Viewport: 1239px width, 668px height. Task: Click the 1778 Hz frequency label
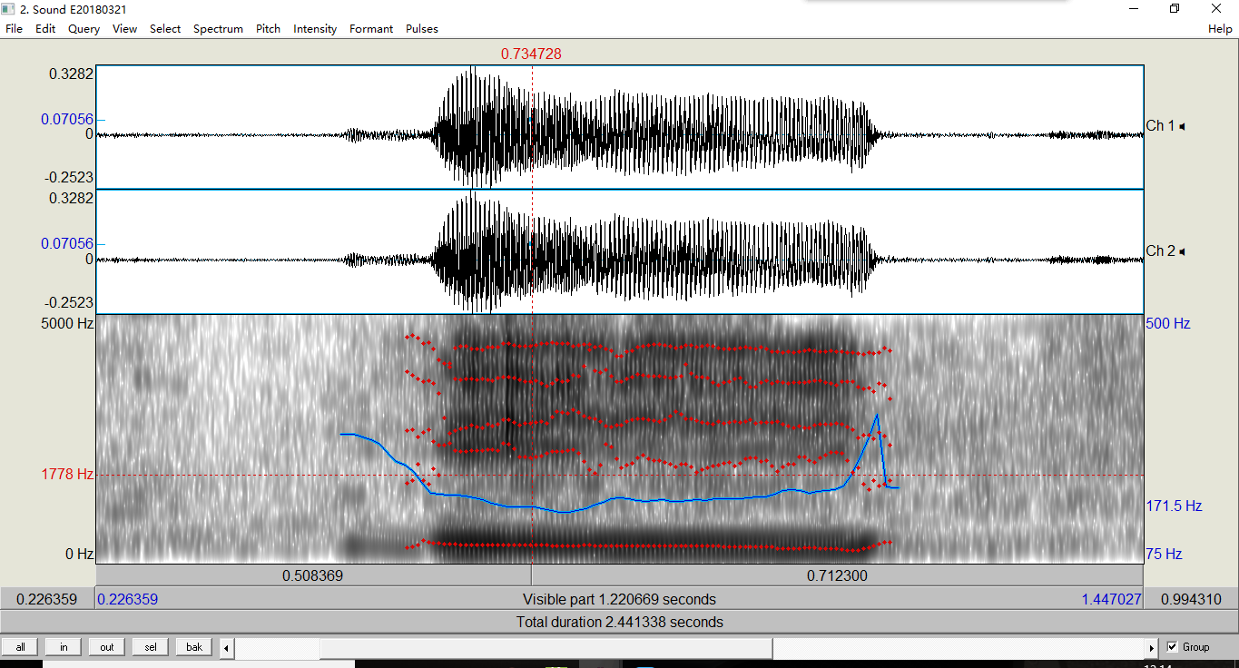pyautogui.click(x=67, y=474)
